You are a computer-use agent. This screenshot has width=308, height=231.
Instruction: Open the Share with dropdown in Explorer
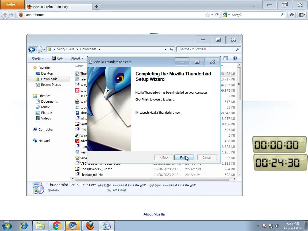pos(77,58)
